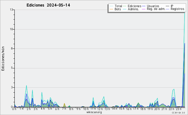Viewport: 188px width, 115px height.
Task: Click the x-axis label '11 h'
Action: click(x=93, y=109)
